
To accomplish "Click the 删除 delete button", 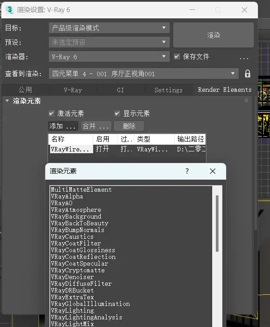I will coord(129,126).
